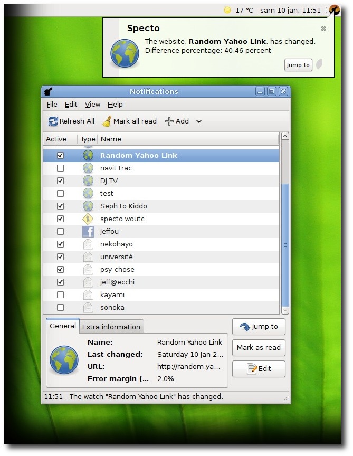Toggle the université checkbox
The image size is (353, 456).
pos(61,257)
